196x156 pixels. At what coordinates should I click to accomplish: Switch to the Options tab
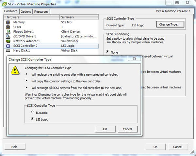(26, 12)
